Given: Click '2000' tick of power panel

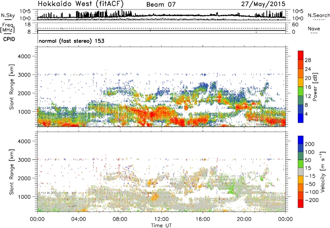Looking at the screenshot, I should pos(24,93).
